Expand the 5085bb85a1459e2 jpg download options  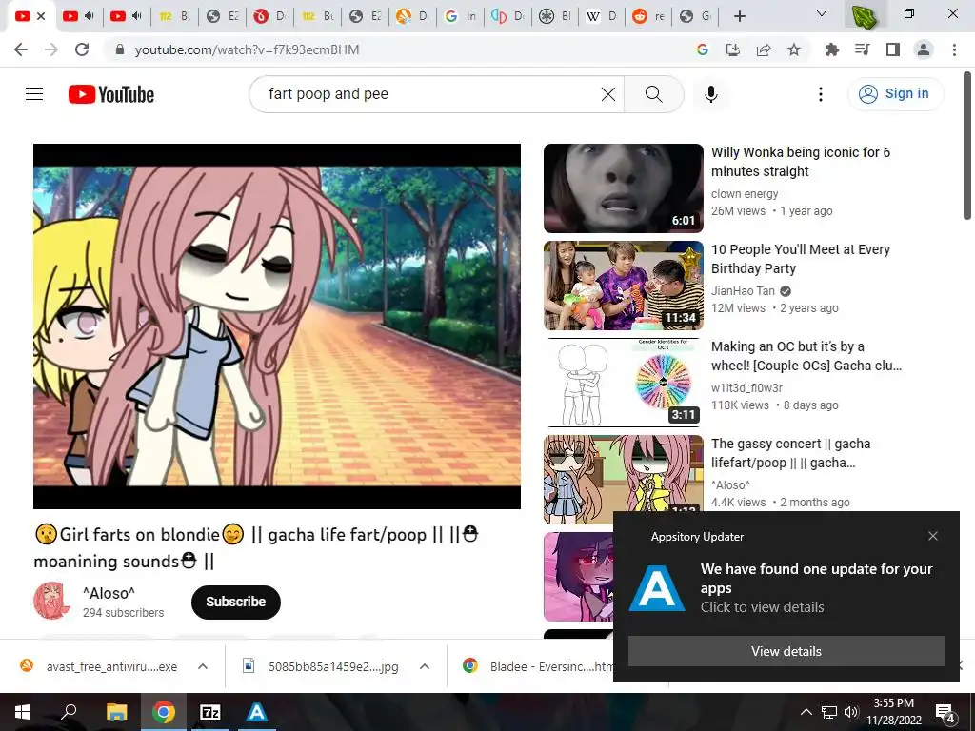(425, 666)
